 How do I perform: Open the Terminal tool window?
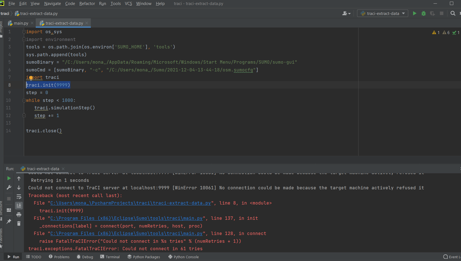(x=110, y=257)
